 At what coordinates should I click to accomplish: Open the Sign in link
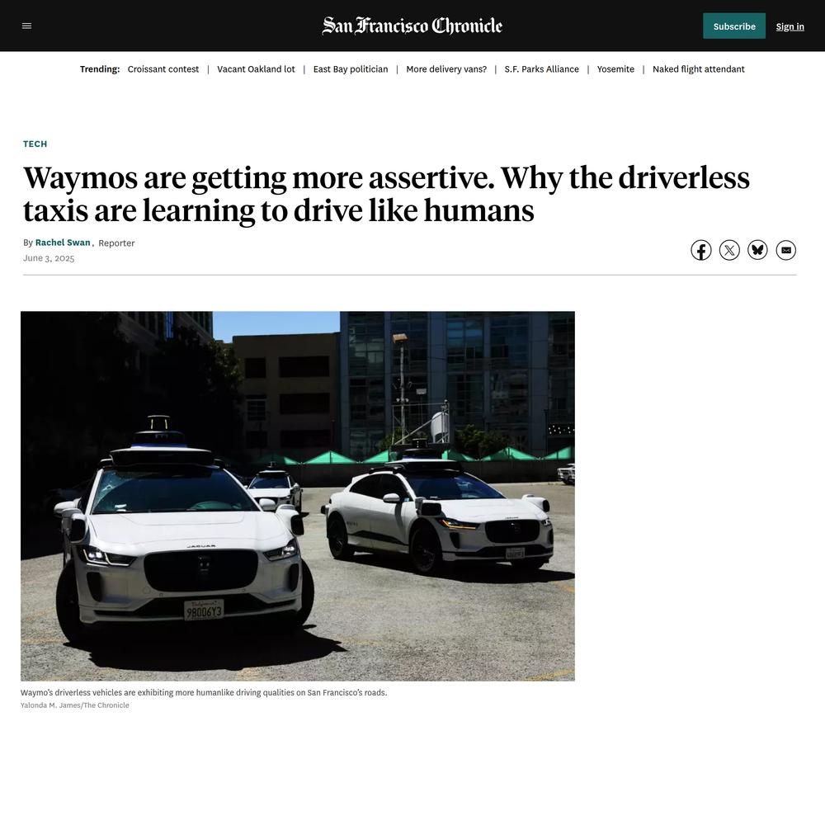point(790,26)
